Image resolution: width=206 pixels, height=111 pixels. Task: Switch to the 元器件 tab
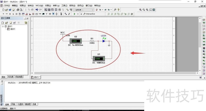click(21, 104)
